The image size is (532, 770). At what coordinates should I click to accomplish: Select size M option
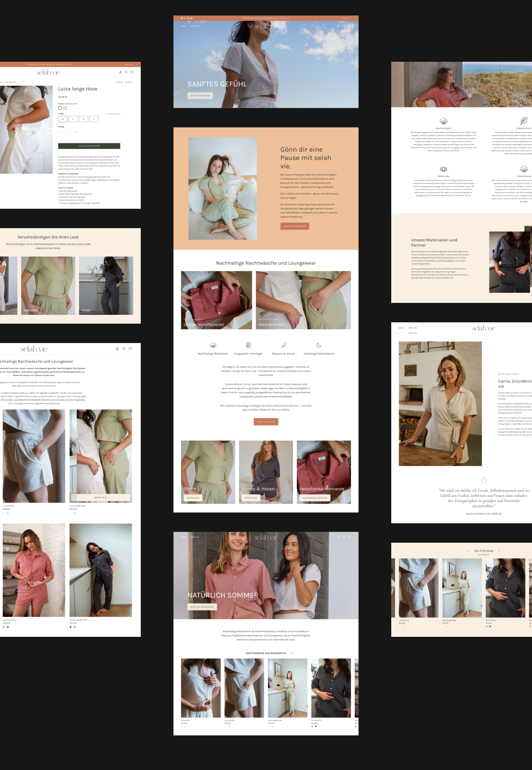83,119
